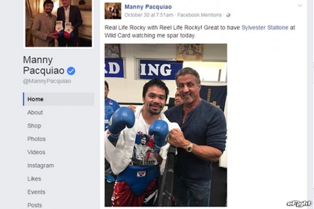This screenshot has width=314, height=209.
Task: Open the Videos section
Action: click(x=36, y=152)
